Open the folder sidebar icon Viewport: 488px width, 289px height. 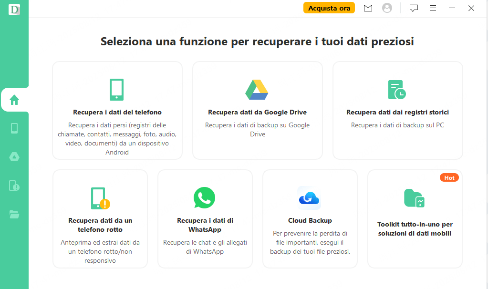[x=14, y=214]
